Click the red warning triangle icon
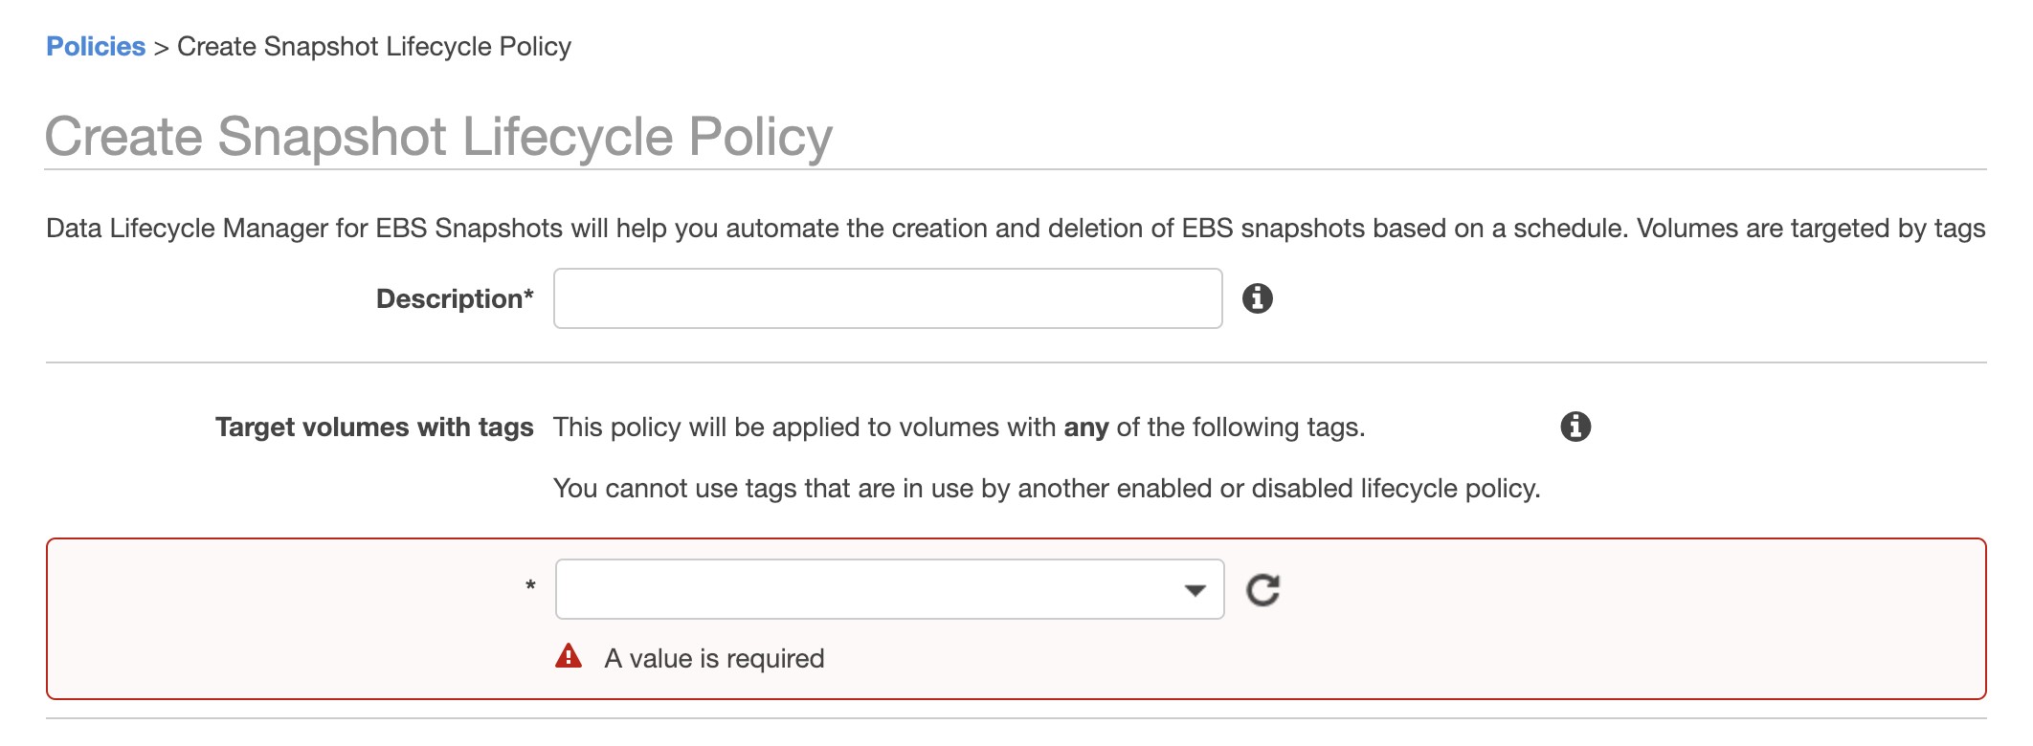The width and height of the screenshot is (2033, 746). [569, 657]
